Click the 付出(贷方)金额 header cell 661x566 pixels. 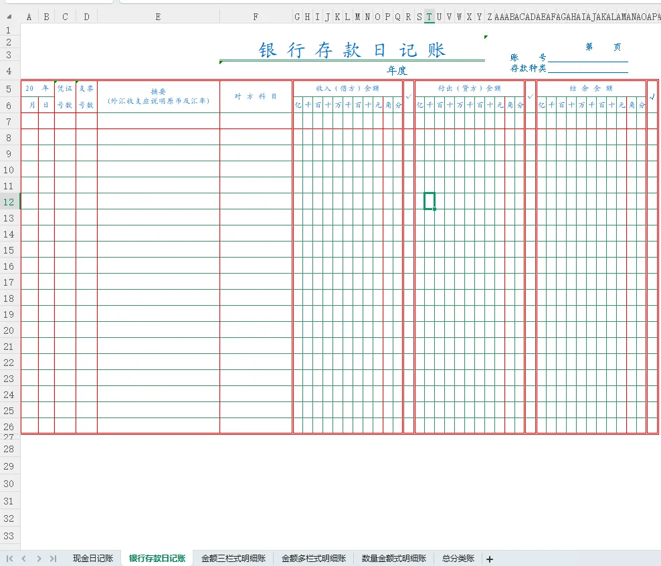click(x=470, y=88)
